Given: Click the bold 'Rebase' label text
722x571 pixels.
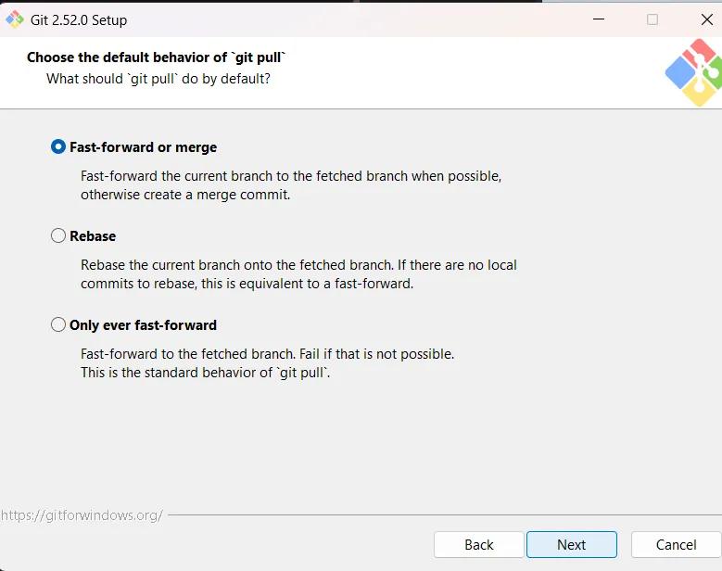Looking at the screenshot, I should coord(93,236).
